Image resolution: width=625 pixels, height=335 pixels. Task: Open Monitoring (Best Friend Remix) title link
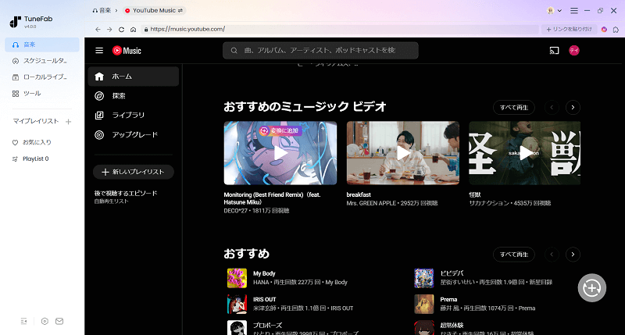pos(272,198)
